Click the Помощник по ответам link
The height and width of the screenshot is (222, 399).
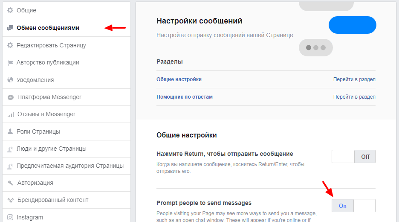tap(185, 97)
